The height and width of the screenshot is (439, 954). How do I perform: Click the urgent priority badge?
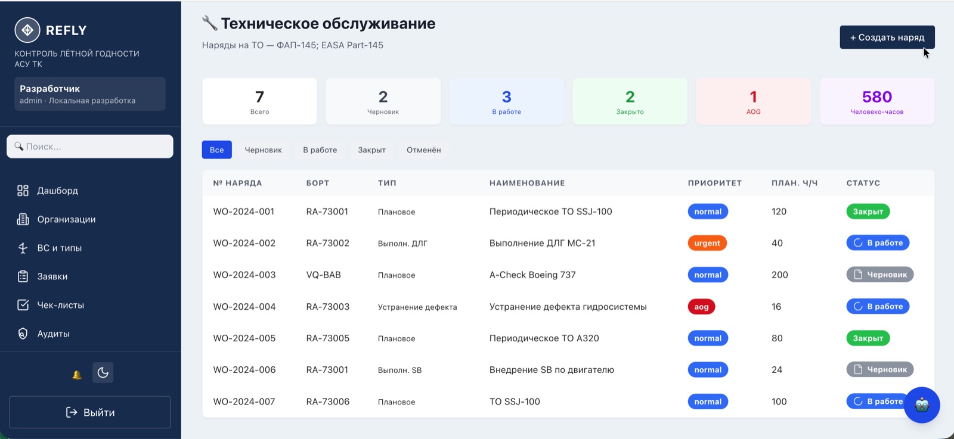pyautogui.click(x=707, y=243)
